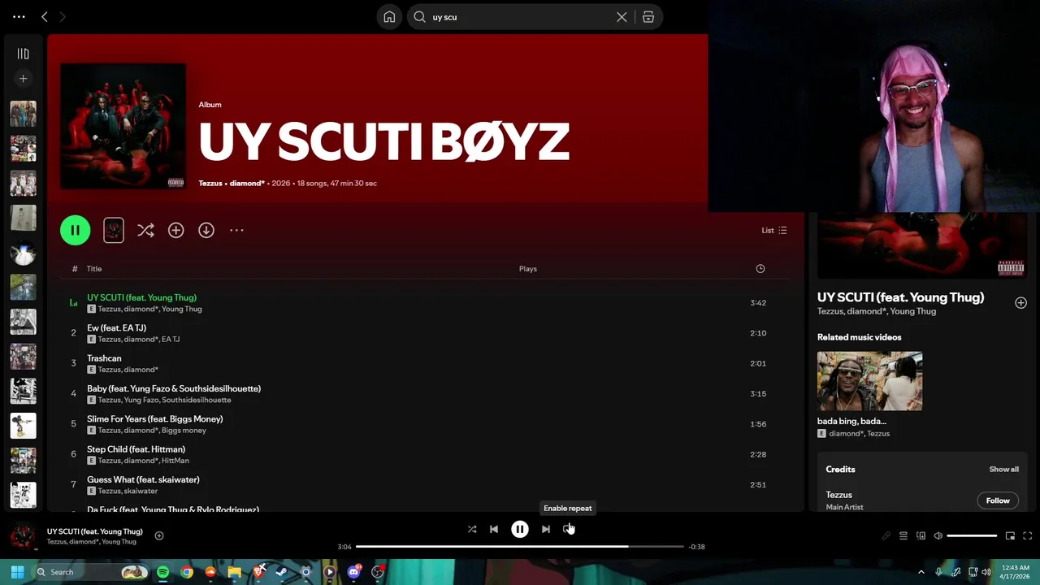This screenshot has height=585, width=1040.
Task: Open the miniplayer icon
Action: 1010,535
